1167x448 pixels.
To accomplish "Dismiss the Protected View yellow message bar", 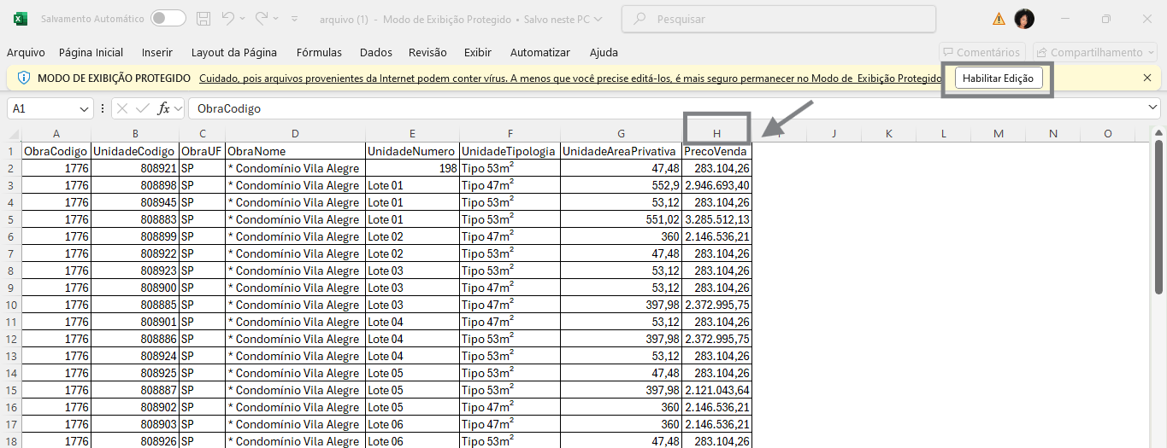I will click(1147, 78).
